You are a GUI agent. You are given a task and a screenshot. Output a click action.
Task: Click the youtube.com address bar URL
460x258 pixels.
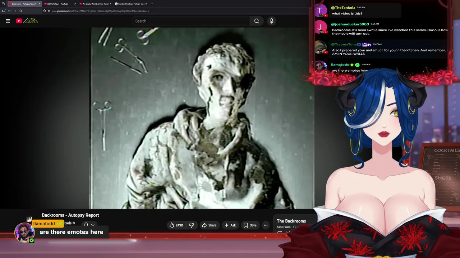click(100, 11)
